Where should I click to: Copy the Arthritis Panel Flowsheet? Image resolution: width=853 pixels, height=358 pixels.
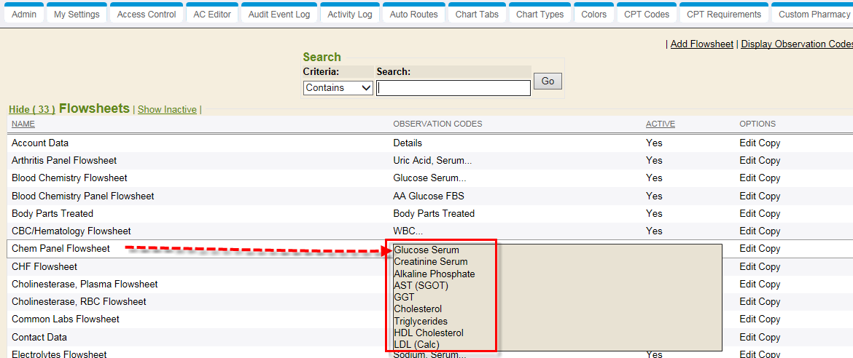(770, 161)
